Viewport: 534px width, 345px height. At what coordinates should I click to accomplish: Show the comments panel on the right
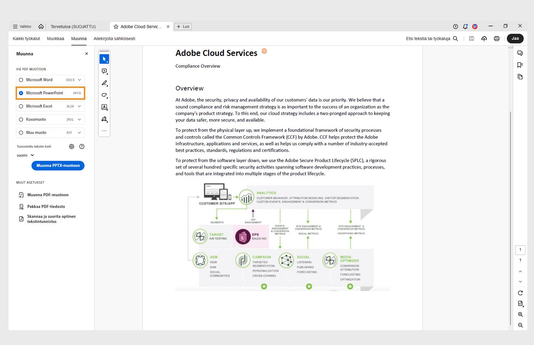[x=520, y=53]
